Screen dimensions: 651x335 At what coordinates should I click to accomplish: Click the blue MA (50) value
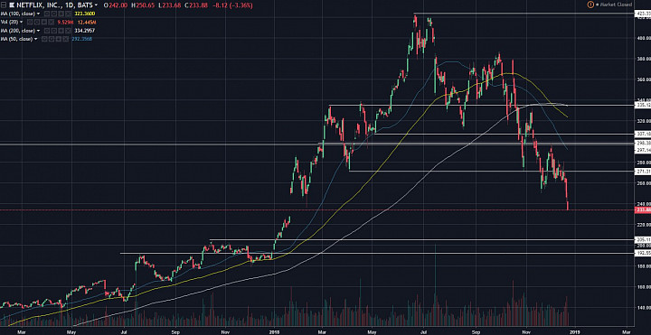[81, 39]
